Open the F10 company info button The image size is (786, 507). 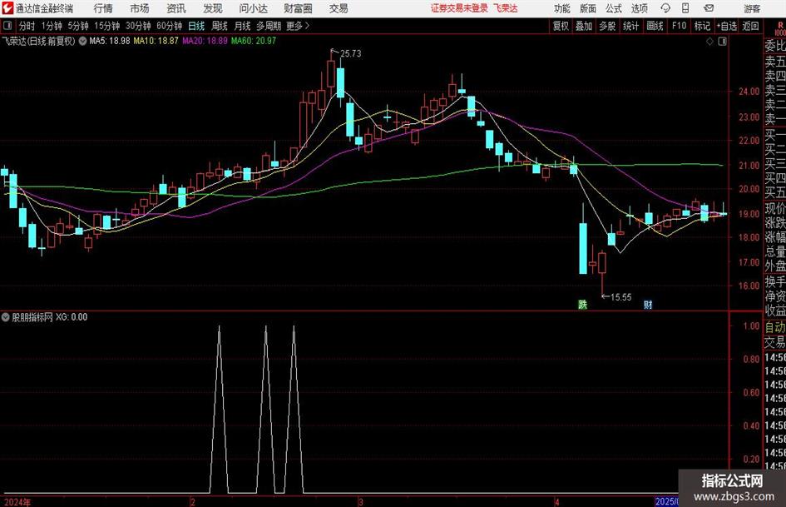(679, 26)
